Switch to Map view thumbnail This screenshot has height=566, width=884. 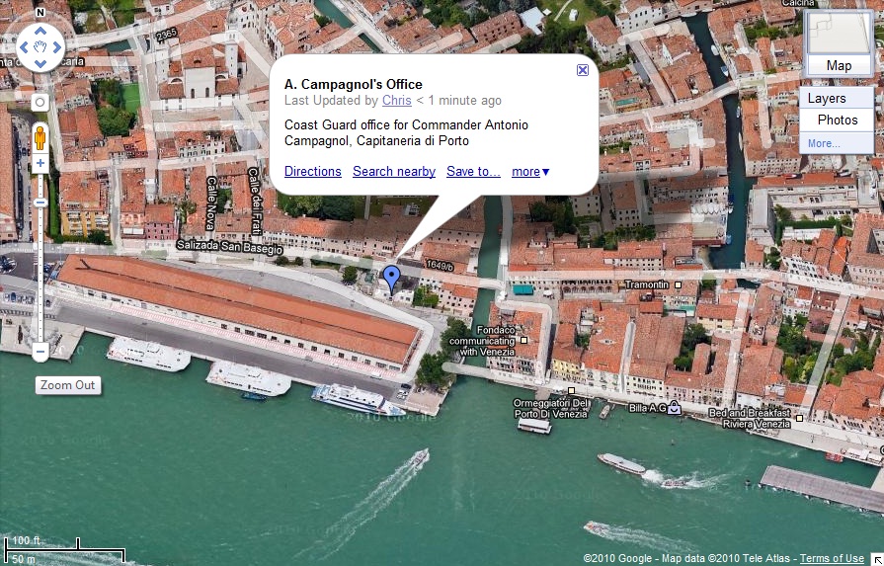pos(839,43)
